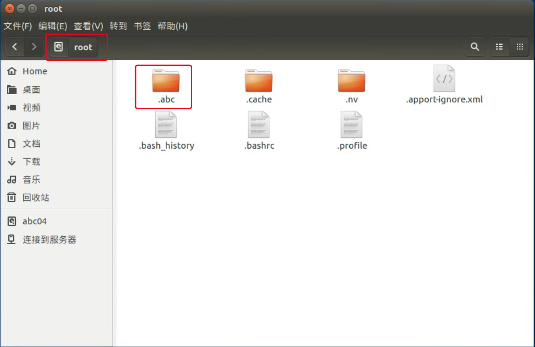Expand the 查看(V) menu
Viewport: 535px width, 347px height.
tap(89, 26)
